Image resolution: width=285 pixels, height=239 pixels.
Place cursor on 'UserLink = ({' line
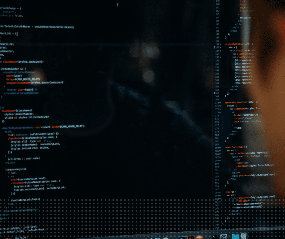[x=9, y=33]
